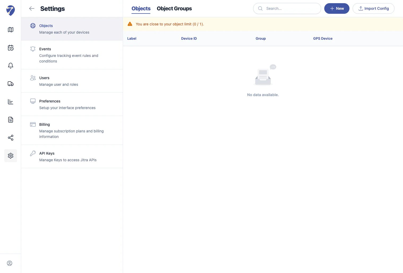This screenshot has width=403, height=273.
Task: Open the notifications bell icon
Action: [x=11, y=66]
